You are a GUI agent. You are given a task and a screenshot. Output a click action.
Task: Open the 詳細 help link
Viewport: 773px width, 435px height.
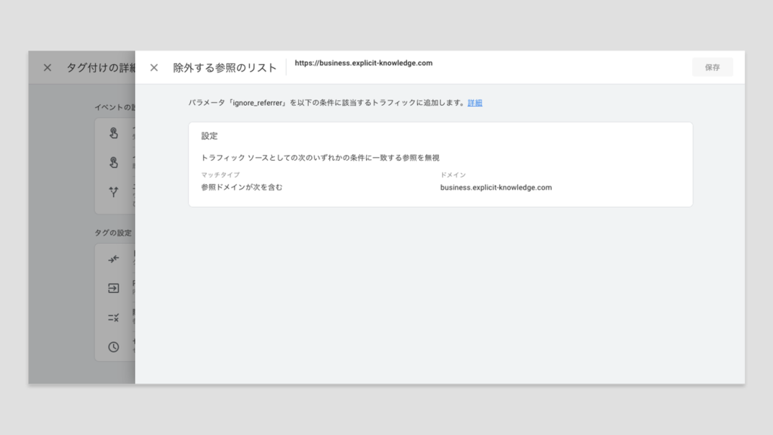[475, 103]
